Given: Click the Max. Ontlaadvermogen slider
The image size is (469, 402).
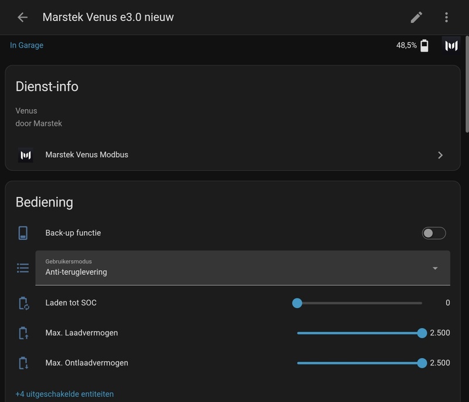Looking at the screenshot, I should 359,363.
